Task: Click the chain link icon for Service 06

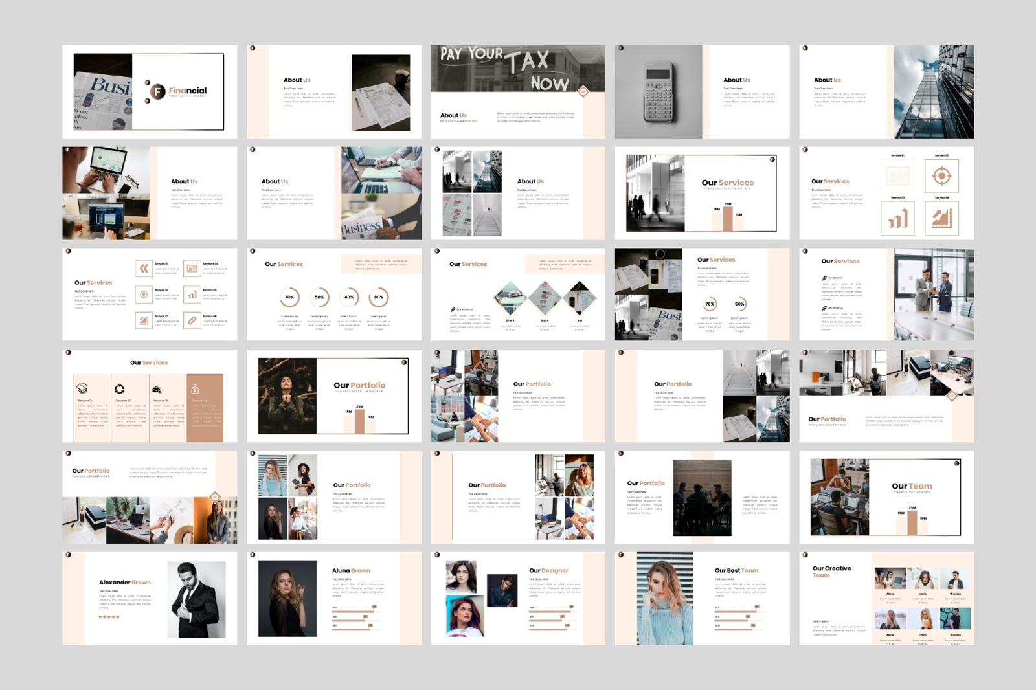Action: [x=192, y=320]
